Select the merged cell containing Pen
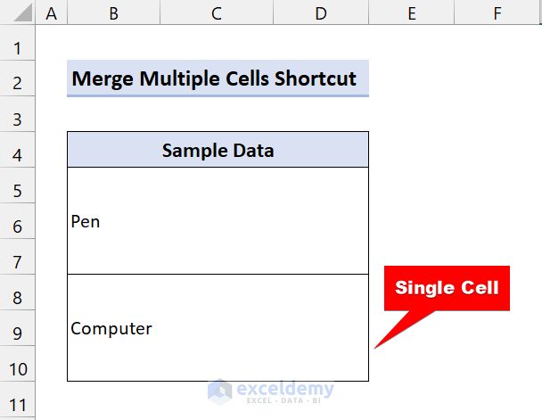The image size is (542, 420). 218,221
